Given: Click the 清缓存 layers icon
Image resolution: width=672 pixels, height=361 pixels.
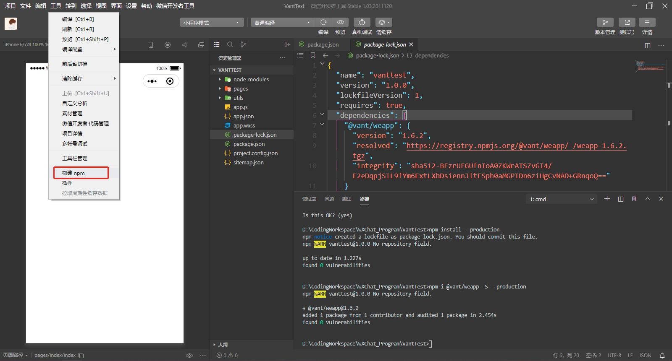Looking at the screenshot, I should [x=383, y=22].
